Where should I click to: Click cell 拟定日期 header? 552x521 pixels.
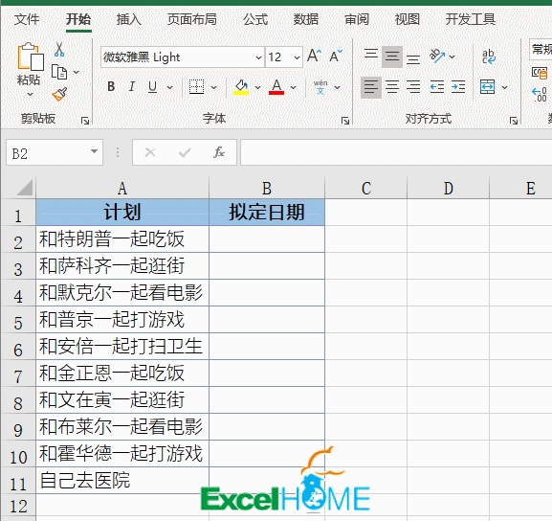point(267,213)
